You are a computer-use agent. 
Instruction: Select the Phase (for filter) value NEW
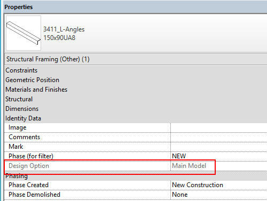coord(219,156)
